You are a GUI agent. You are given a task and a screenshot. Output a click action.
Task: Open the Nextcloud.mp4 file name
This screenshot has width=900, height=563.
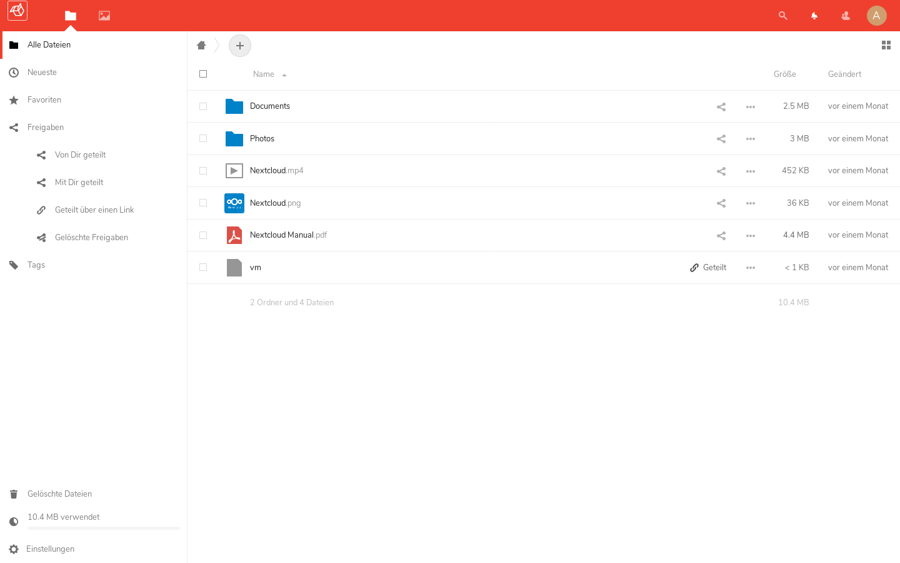276,171
